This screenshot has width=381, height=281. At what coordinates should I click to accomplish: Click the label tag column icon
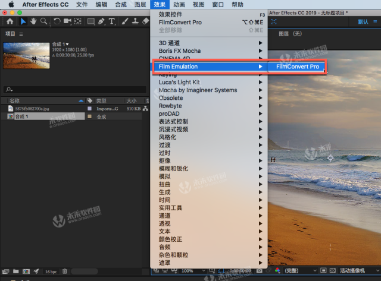[90, 100]
